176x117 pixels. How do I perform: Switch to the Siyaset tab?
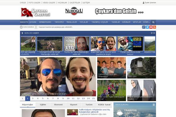coord(74,105)
